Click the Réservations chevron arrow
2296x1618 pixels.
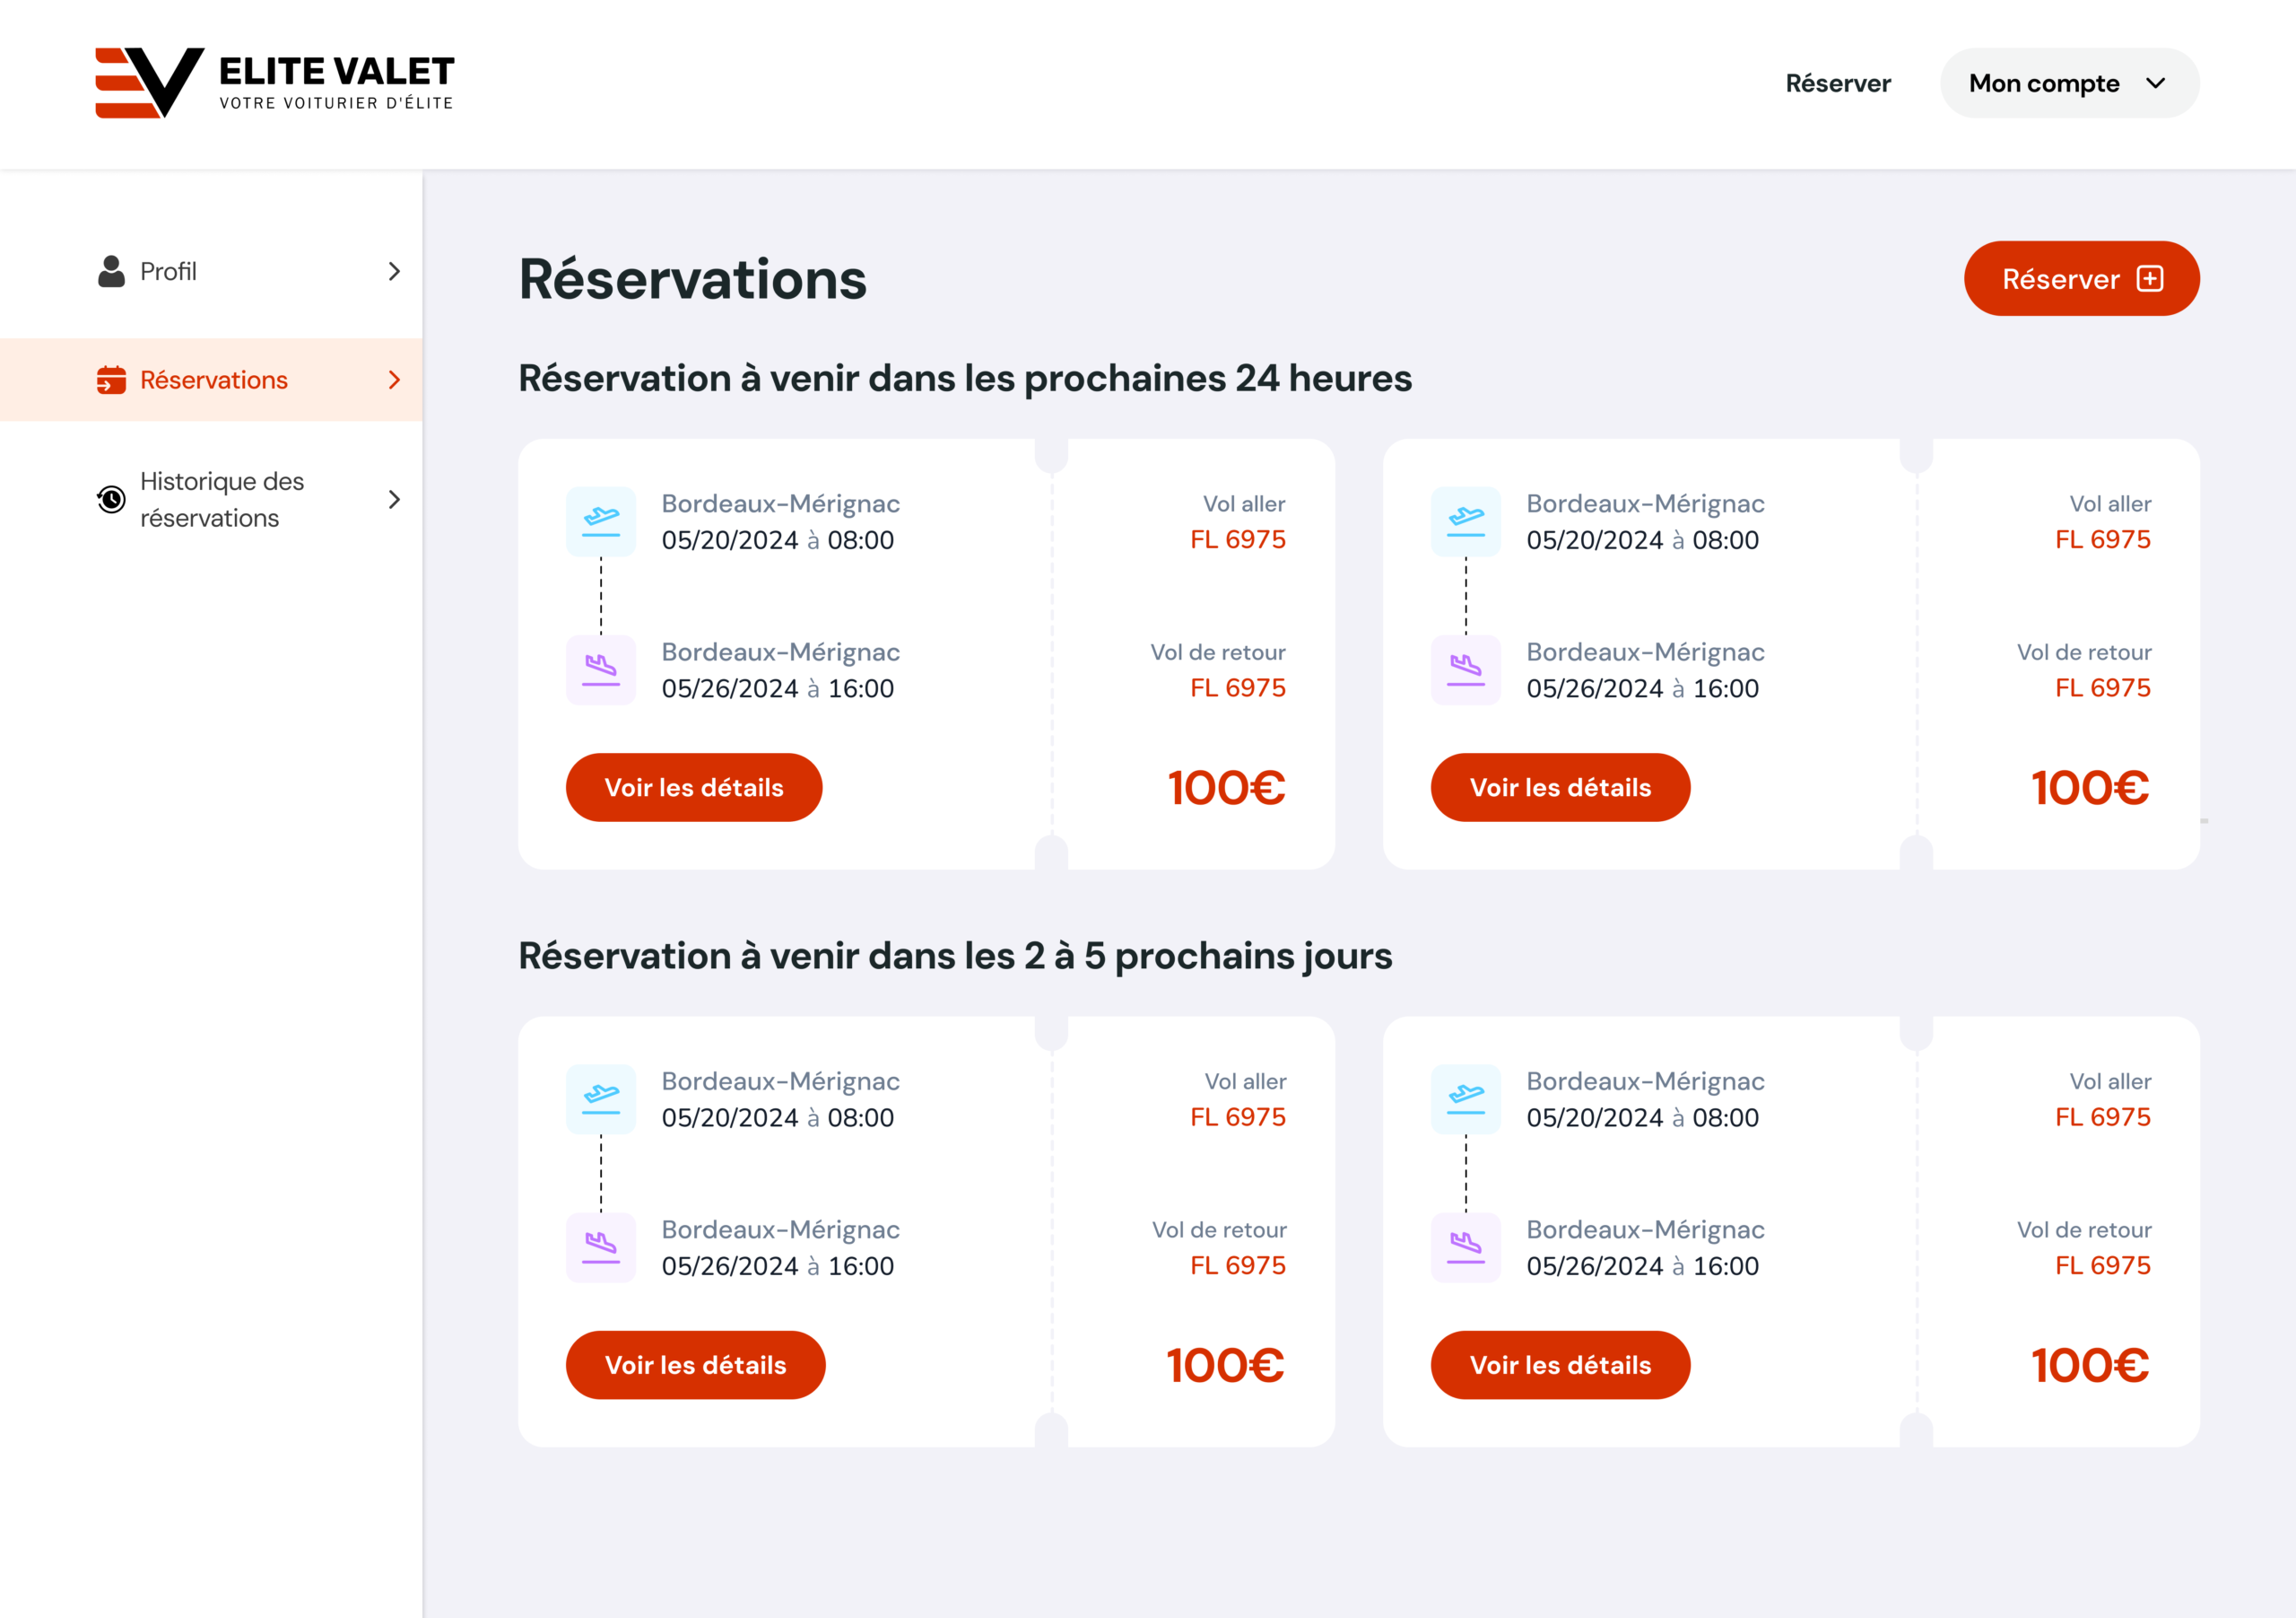pyautogui.click(x=394, y=380)
